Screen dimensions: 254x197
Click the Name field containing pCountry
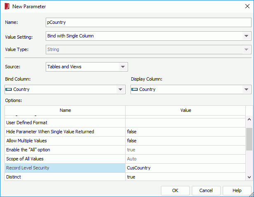click(148, 22)
